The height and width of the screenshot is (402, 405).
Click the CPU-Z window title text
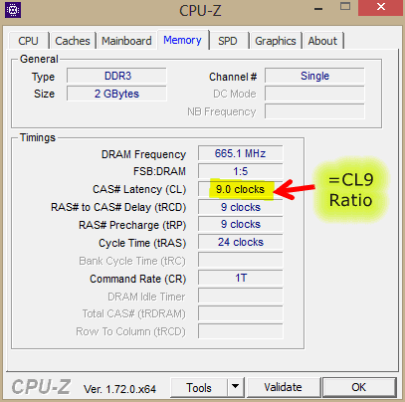(x=200, y=11)
